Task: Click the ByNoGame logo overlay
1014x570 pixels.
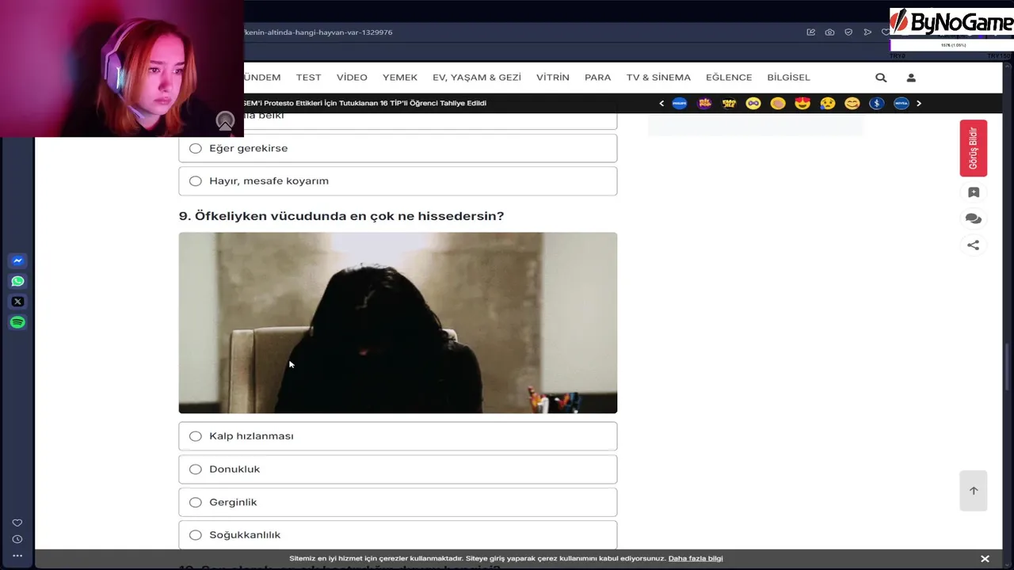Action: click(951, 22)
